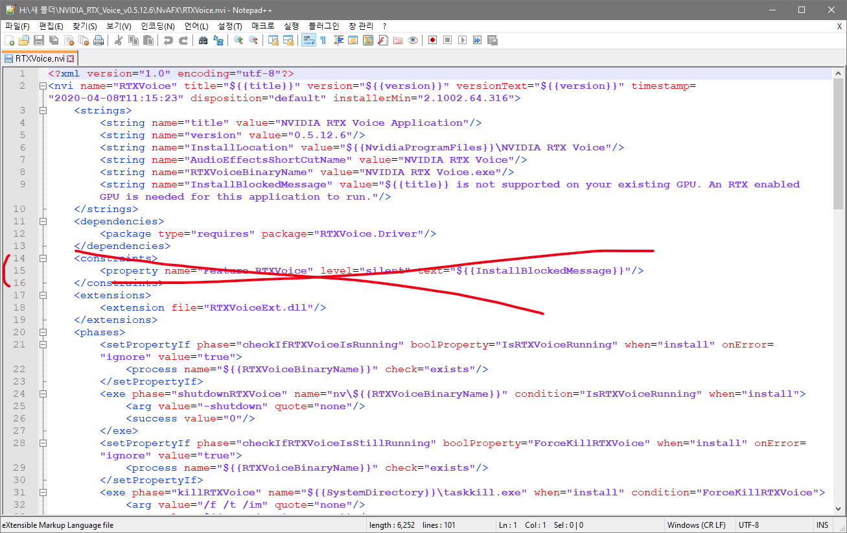Click the Open file toolbar icon
The width and height of the screenshot is (847, 533).
click(x=24, y=40)
